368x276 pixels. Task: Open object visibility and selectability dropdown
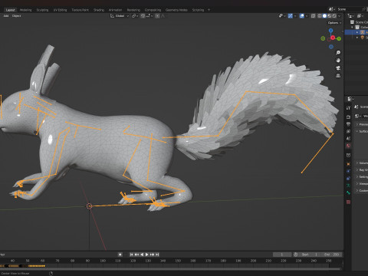click(x=282, y=16)
